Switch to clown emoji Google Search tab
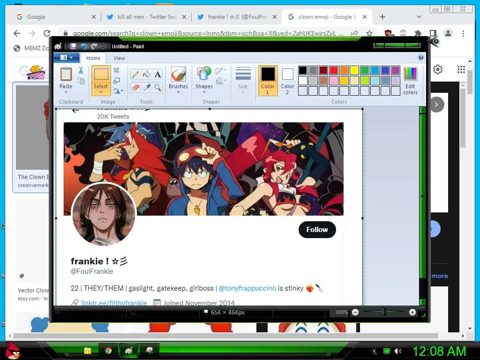 pyautogui.click(x=328, y=17)
